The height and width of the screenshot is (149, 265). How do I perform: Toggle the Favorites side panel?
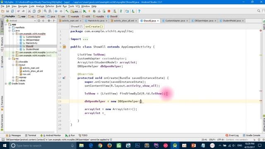click(2, 103)
